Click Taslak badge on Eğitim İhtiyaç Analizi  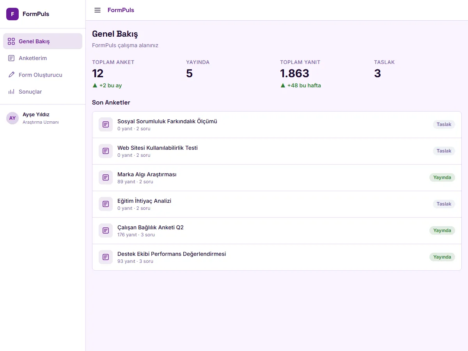(x=444, y=204)
